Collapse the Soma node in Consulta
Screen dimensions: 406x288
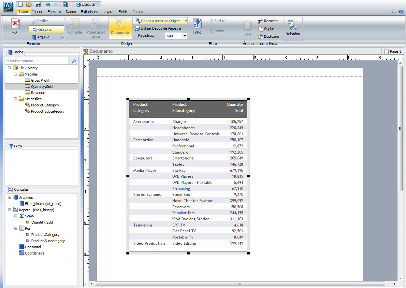(16, 216)
